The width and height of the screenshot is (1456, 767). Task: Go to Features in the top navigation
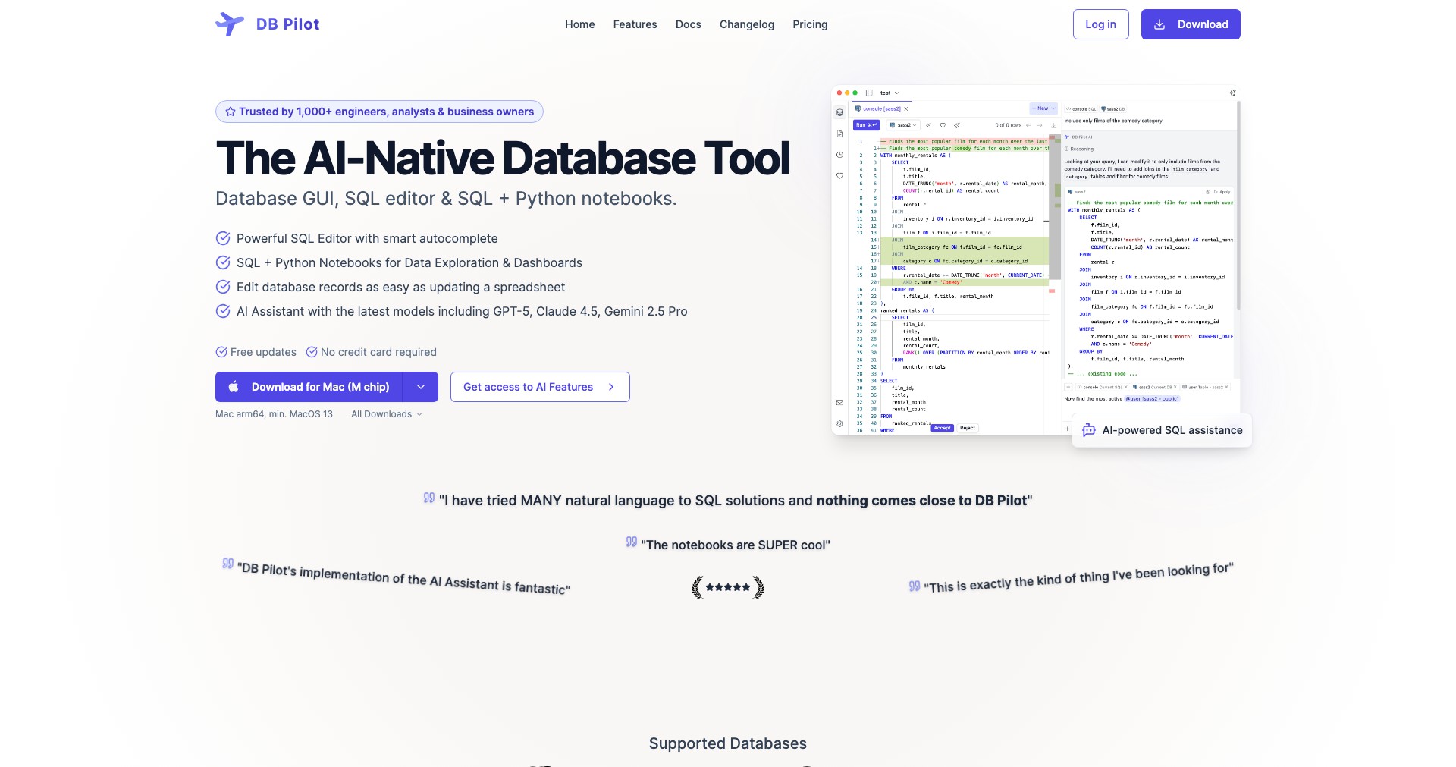click(635, 24)
